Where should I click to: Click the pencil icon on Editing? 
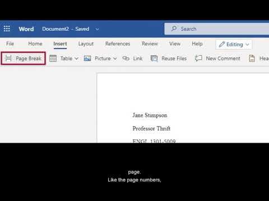click(x=222, y=44)
